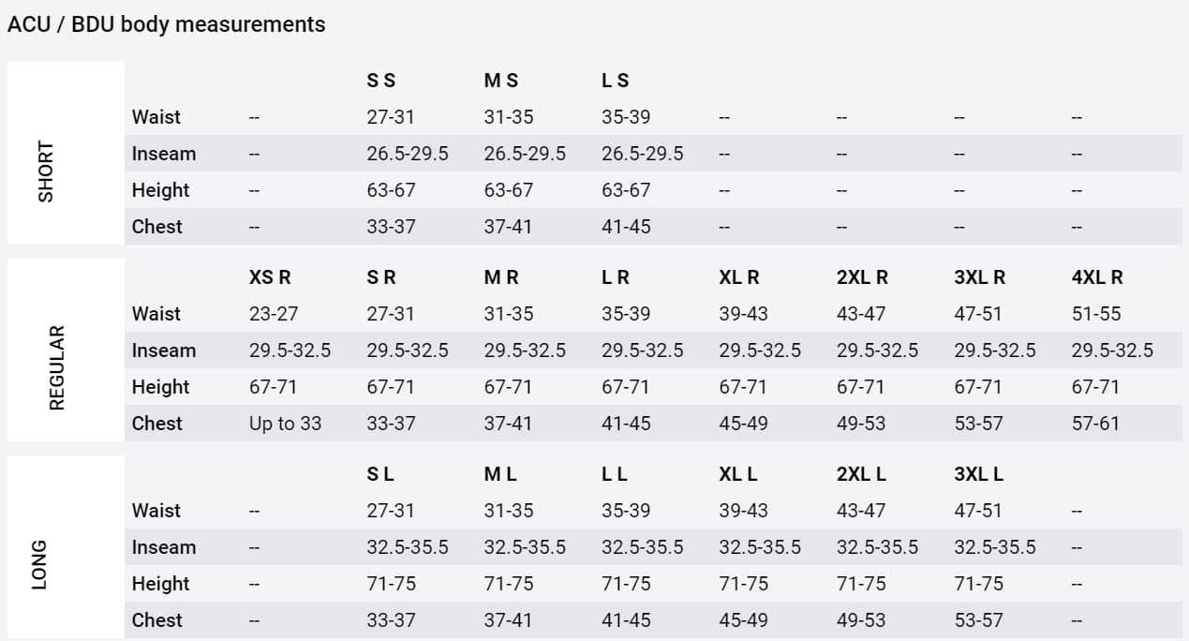Image resolution: width=1189 pixels, height=641 pixels.
Task: Click the 4XL R size header
Action: [1097, 277]
